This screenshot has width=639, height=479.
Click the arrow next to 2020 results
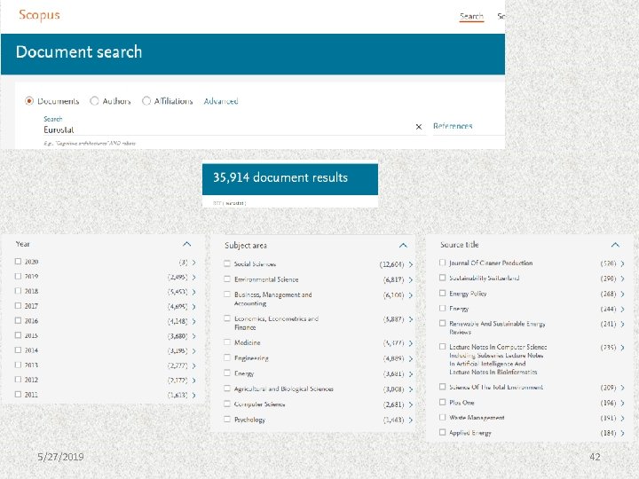(194, 263)
